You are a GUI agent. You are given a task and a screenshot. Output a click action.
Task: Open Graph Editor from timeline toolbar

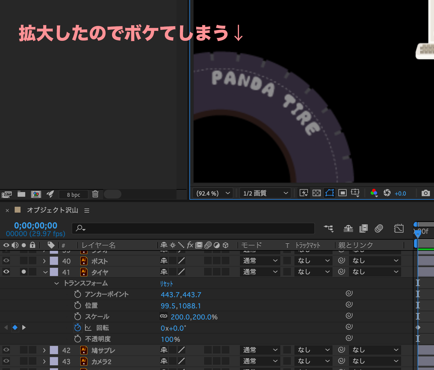pyautogui.click(x=399, y=228)
